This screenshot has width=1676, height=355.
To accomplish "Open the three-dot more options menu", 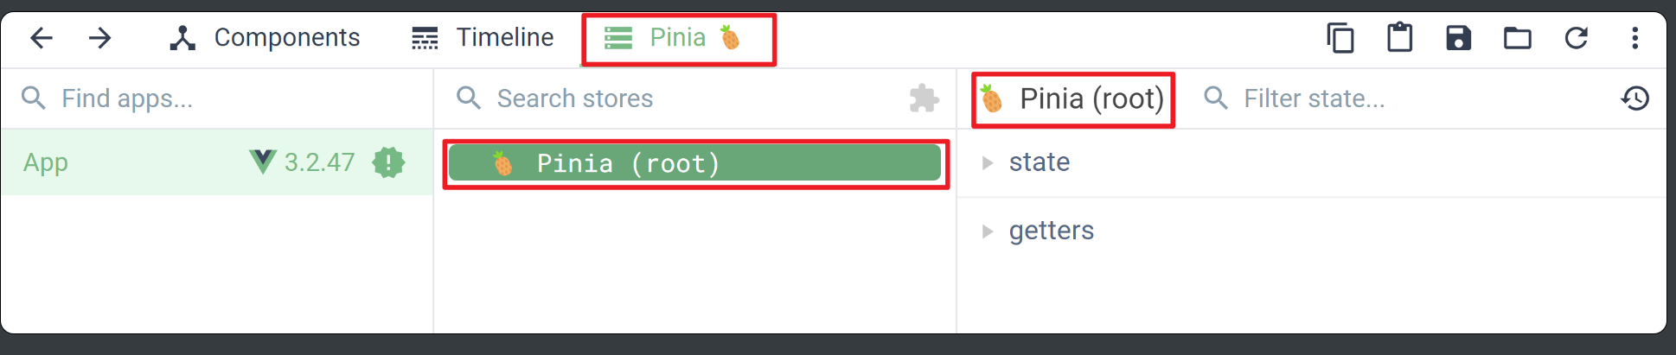I will pos(1634,38).
